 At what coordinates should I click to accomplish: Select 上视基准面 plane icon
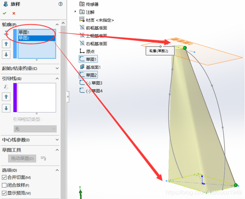click(x=82, y=35)
